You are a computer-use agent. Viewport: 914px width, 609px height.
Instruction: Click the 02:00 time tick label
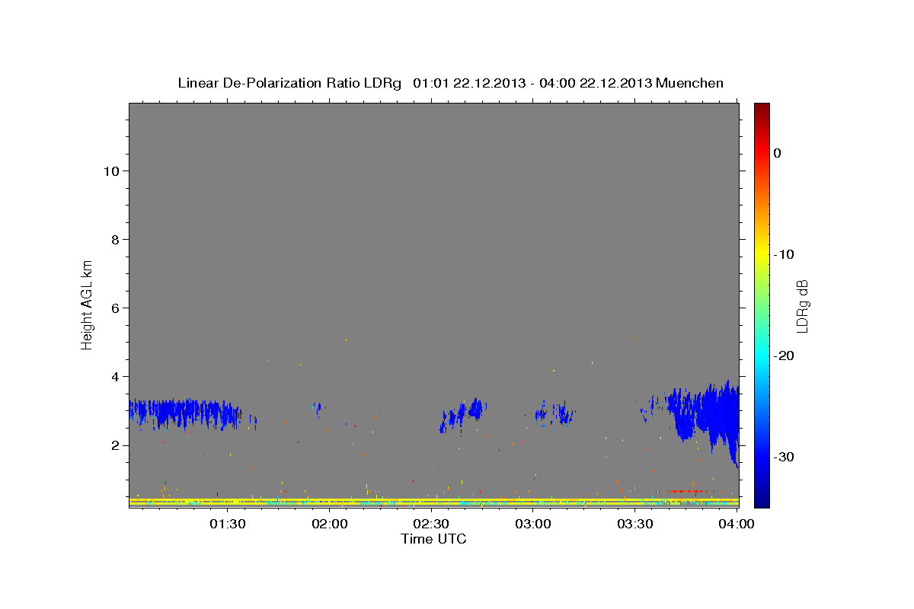(x=330, y=524)
